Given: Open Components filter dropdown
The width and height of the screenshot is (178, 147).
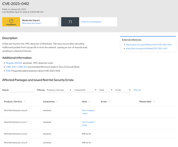Looking at the screenshot, I should click(x=85, y=90).
